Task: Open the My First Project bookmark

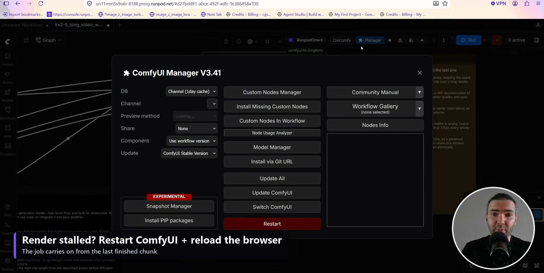Action: pos(351,14)
